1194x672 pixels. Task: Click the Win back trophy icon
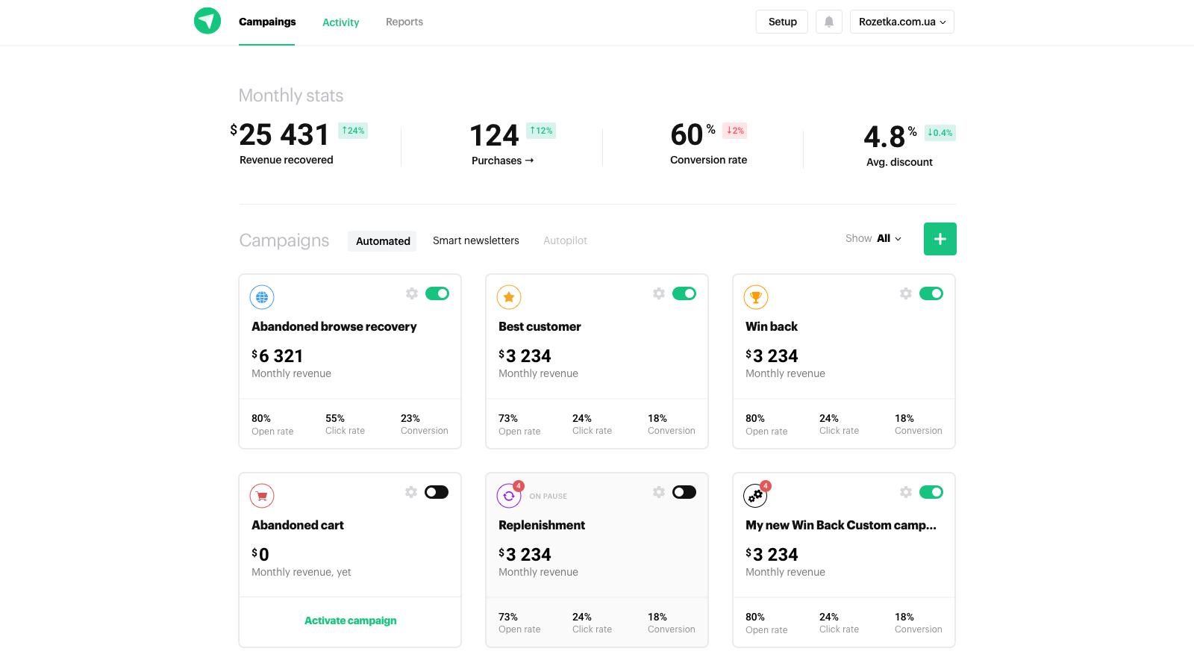pos(756,297)
